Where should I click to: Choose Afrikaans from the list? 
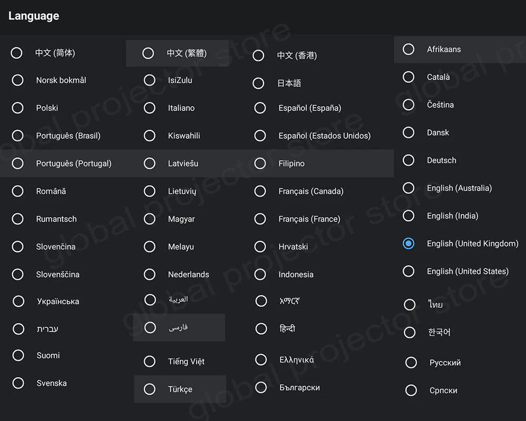click(409, 49)
